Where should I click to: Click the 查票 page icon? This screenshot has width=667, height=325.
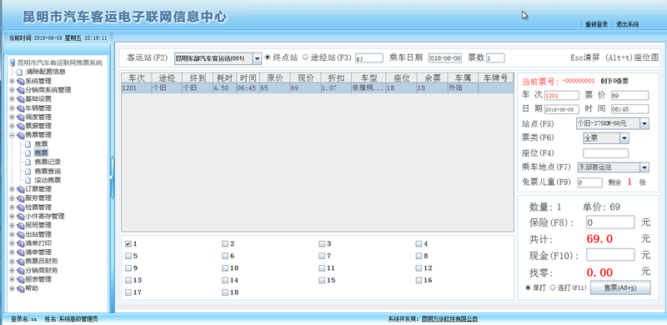point(28,144)
